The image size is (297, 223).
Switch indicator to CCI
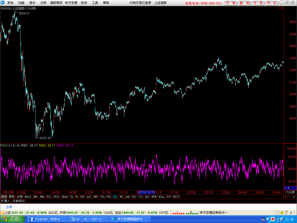coord(141,197)
